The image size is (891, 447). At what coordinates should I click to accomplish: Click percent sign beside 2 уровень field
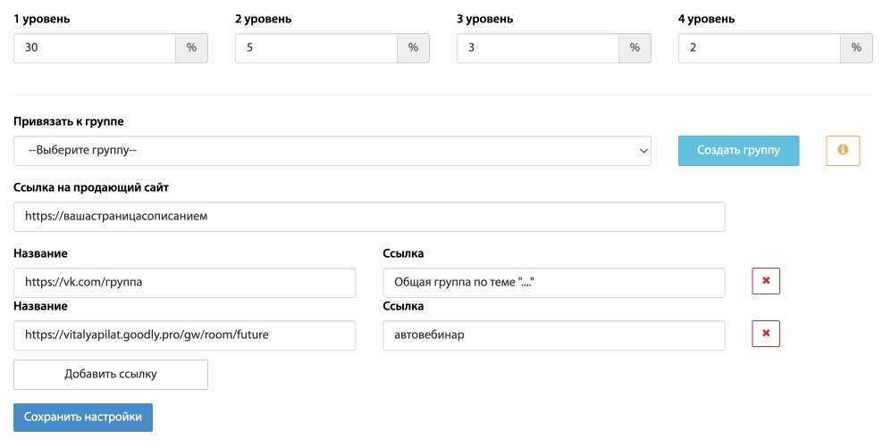[x=413, y=47]
